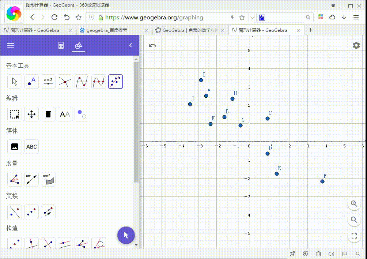Select the Midpoint construction tool
The width and height of the screenshot is (367, 259).
pos(15,243)
